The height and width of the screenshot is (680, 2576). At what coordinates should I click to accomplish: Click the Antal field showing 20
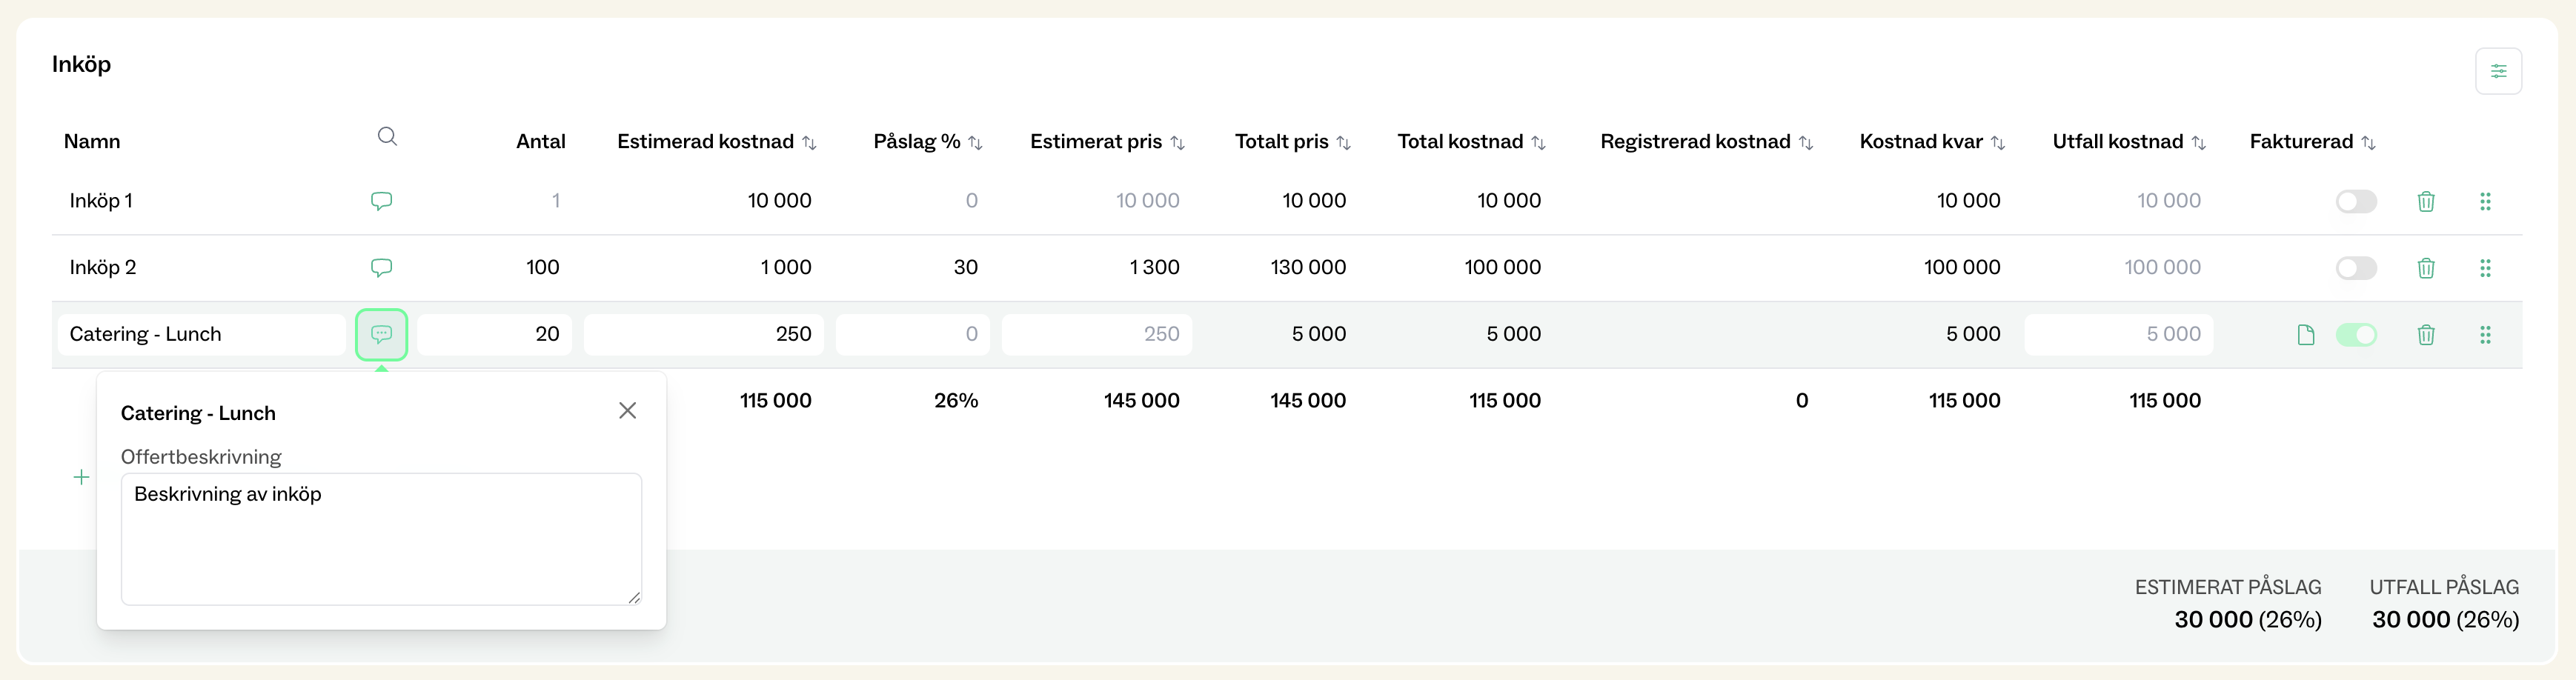point(495,335)
